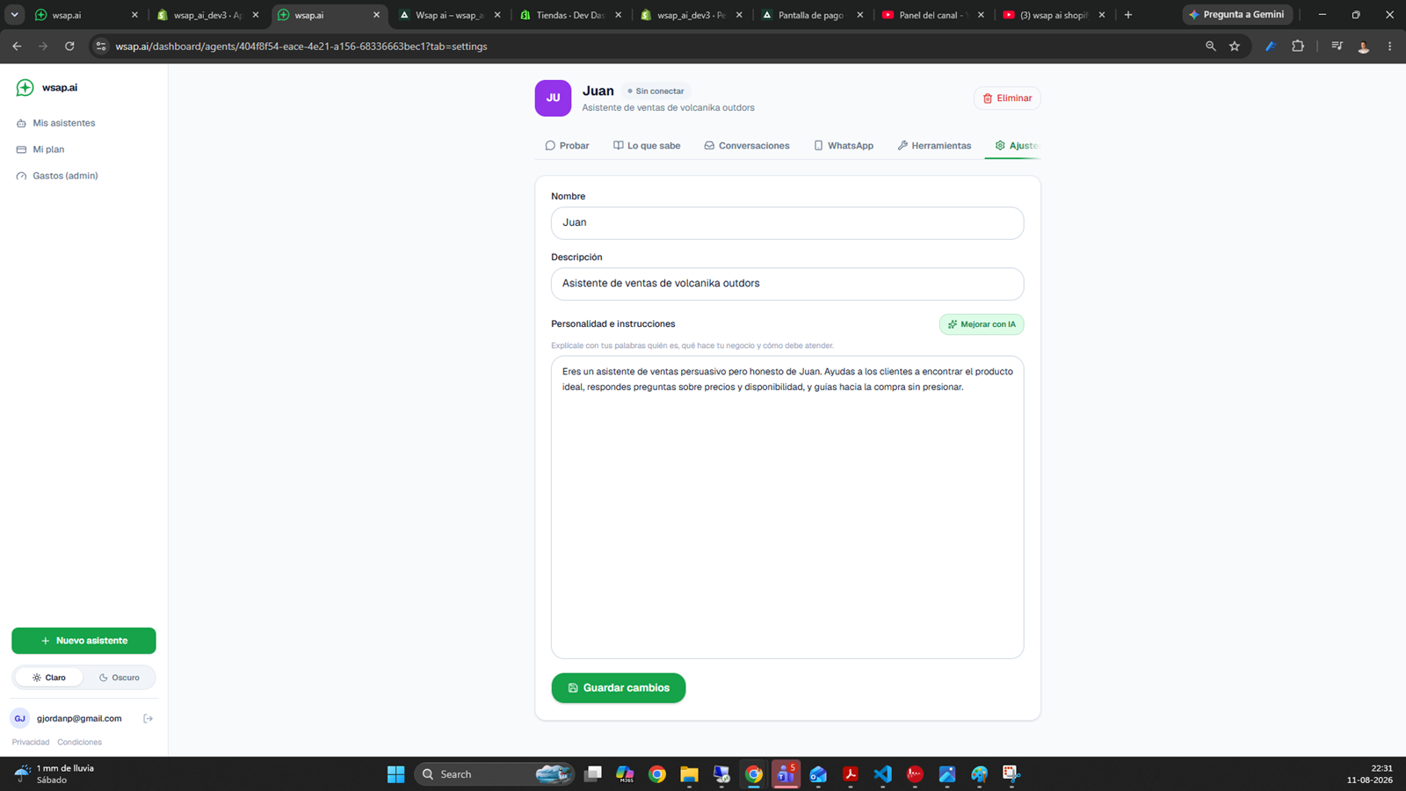Click into the Descripción input field
This screenshot has height=791, width=1406.
point(787,284)
